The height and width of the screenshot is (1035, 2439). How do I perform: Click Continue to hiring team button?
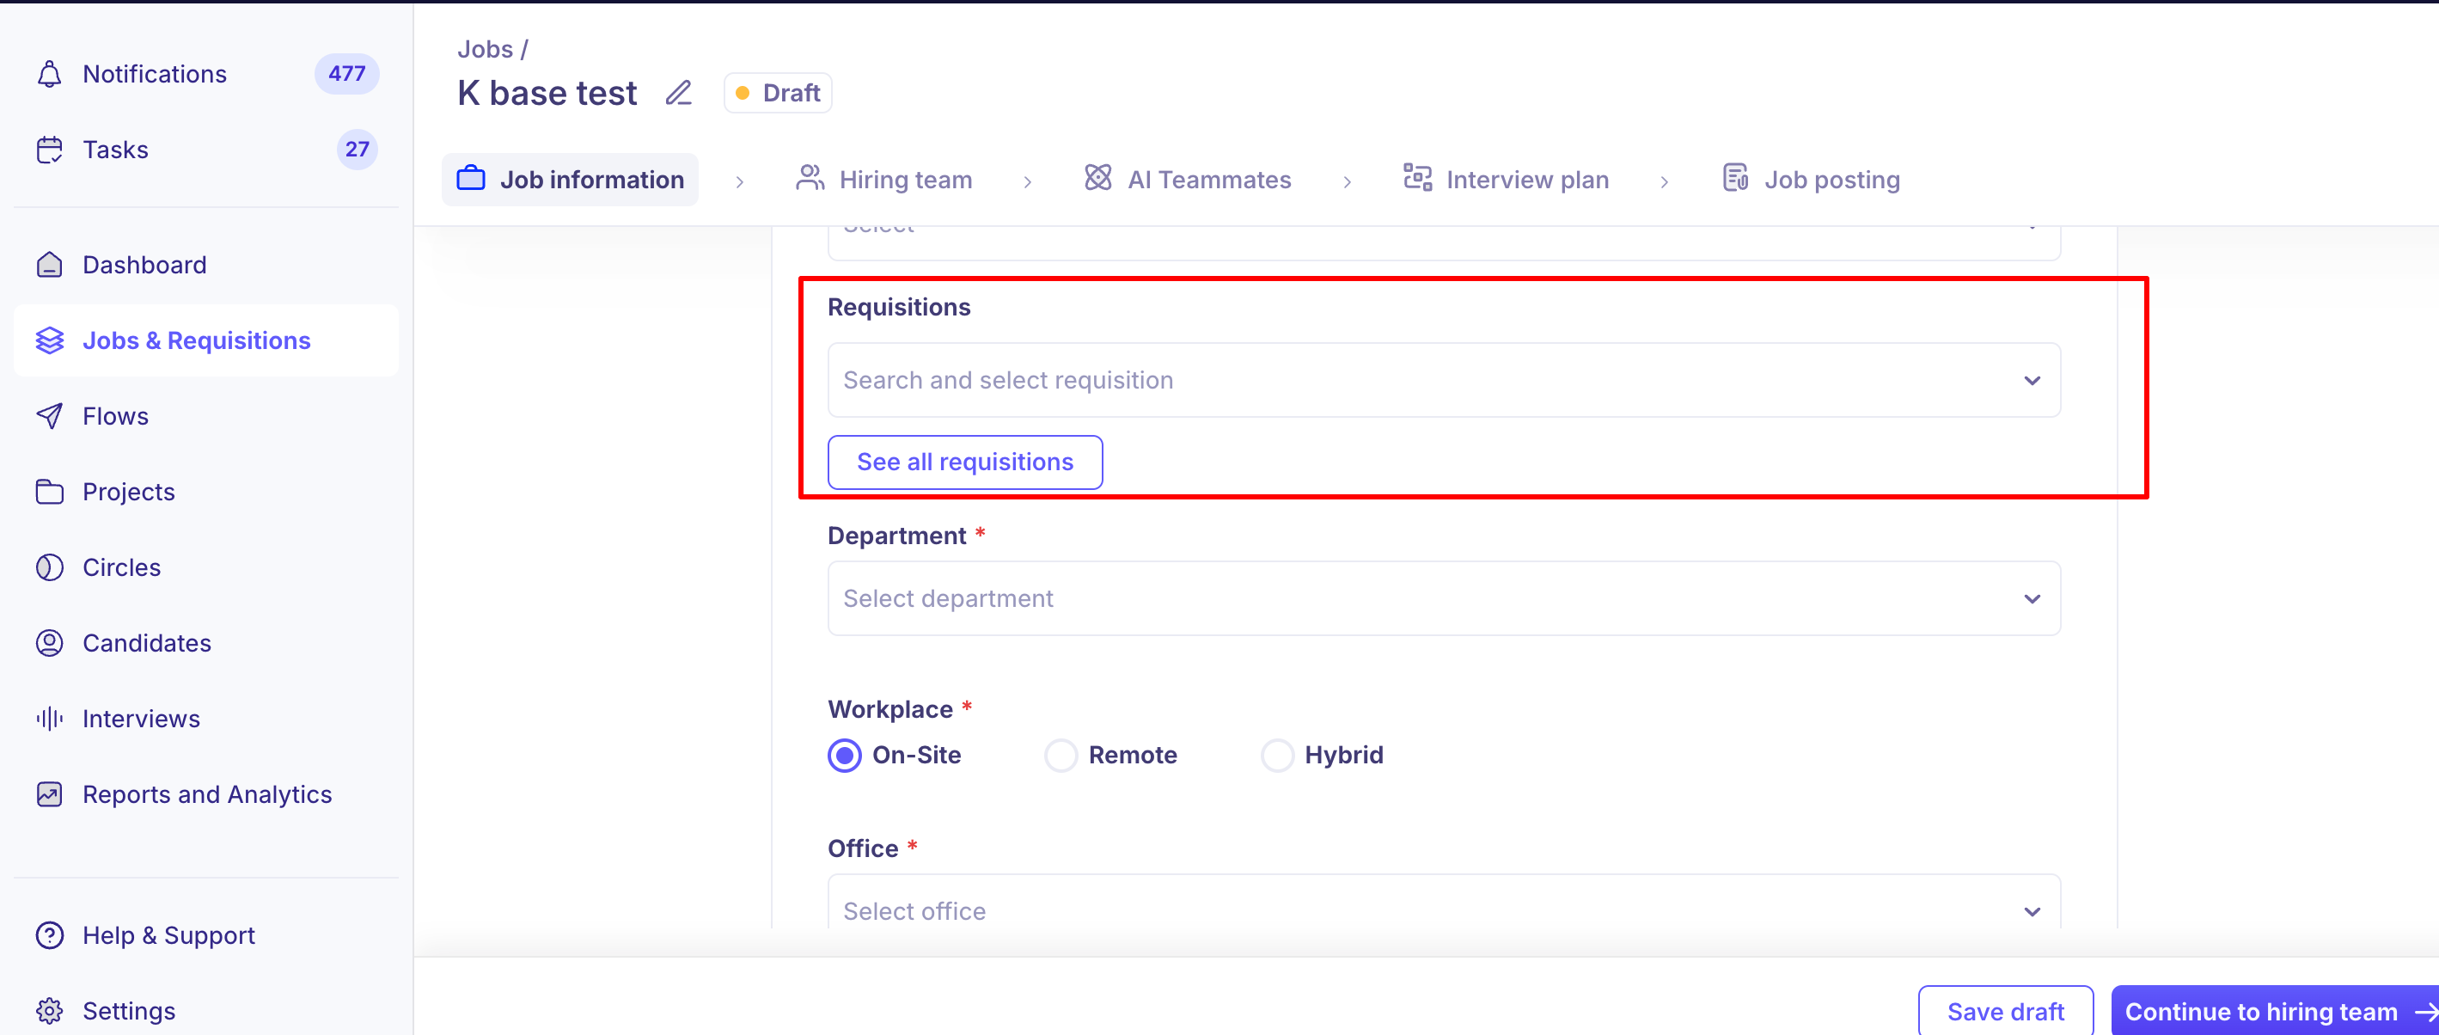click(2274, 1011)
